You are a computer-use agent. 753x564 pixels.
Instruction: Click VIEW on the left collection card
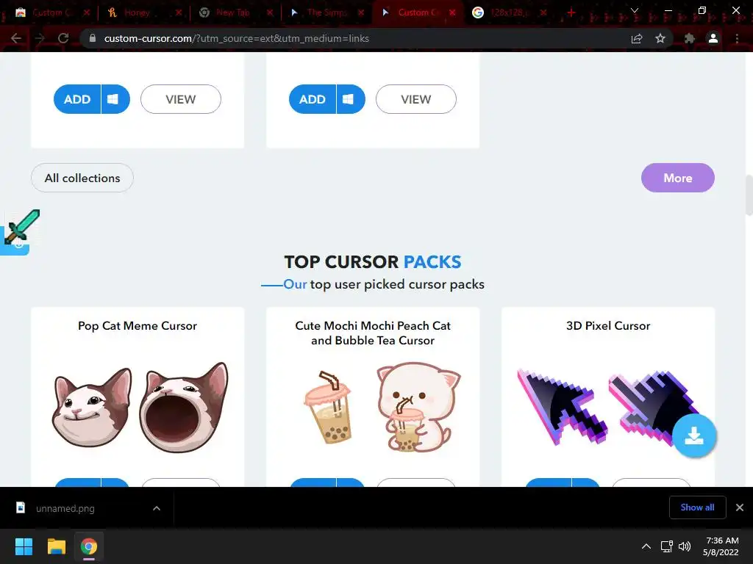click(181, 99)
